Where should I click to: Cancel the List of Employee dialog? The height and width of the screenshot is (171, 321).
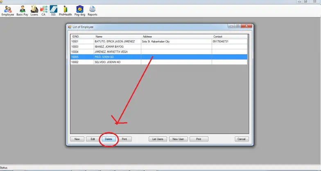pos(242,139)
